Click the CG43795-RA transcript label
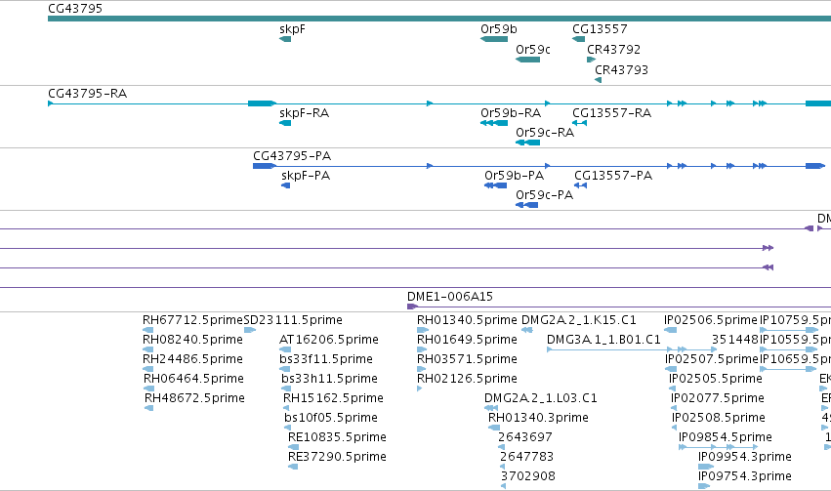This screenshot has height=491, width=831. [88, 94]
